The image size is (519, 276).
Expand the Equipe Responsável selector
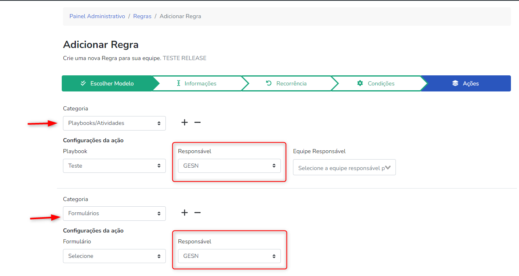344,168
